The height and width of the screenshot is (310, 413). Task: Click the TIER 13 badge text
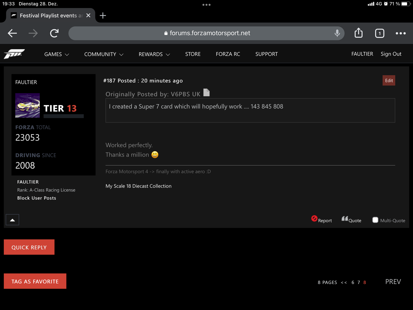point(60,108)
